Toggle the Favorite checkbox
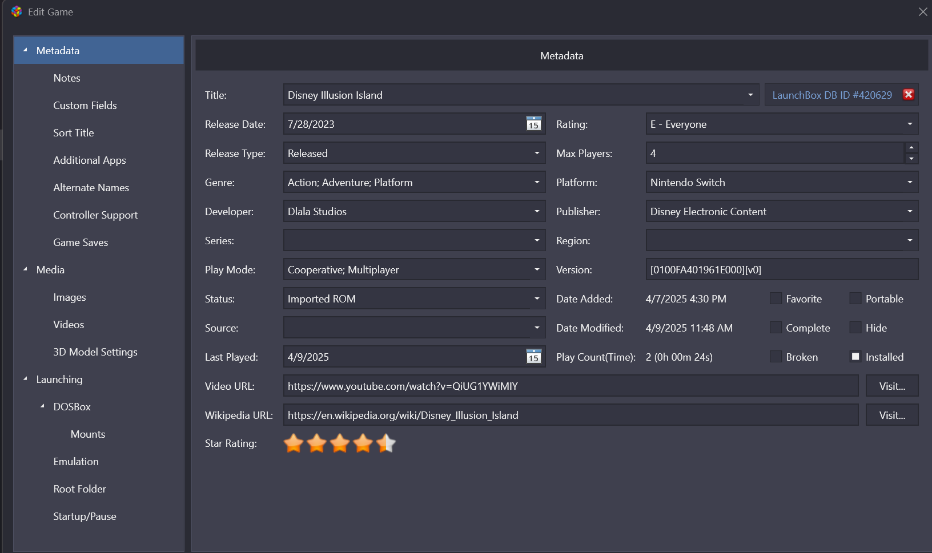 click(x=776, y=298)
